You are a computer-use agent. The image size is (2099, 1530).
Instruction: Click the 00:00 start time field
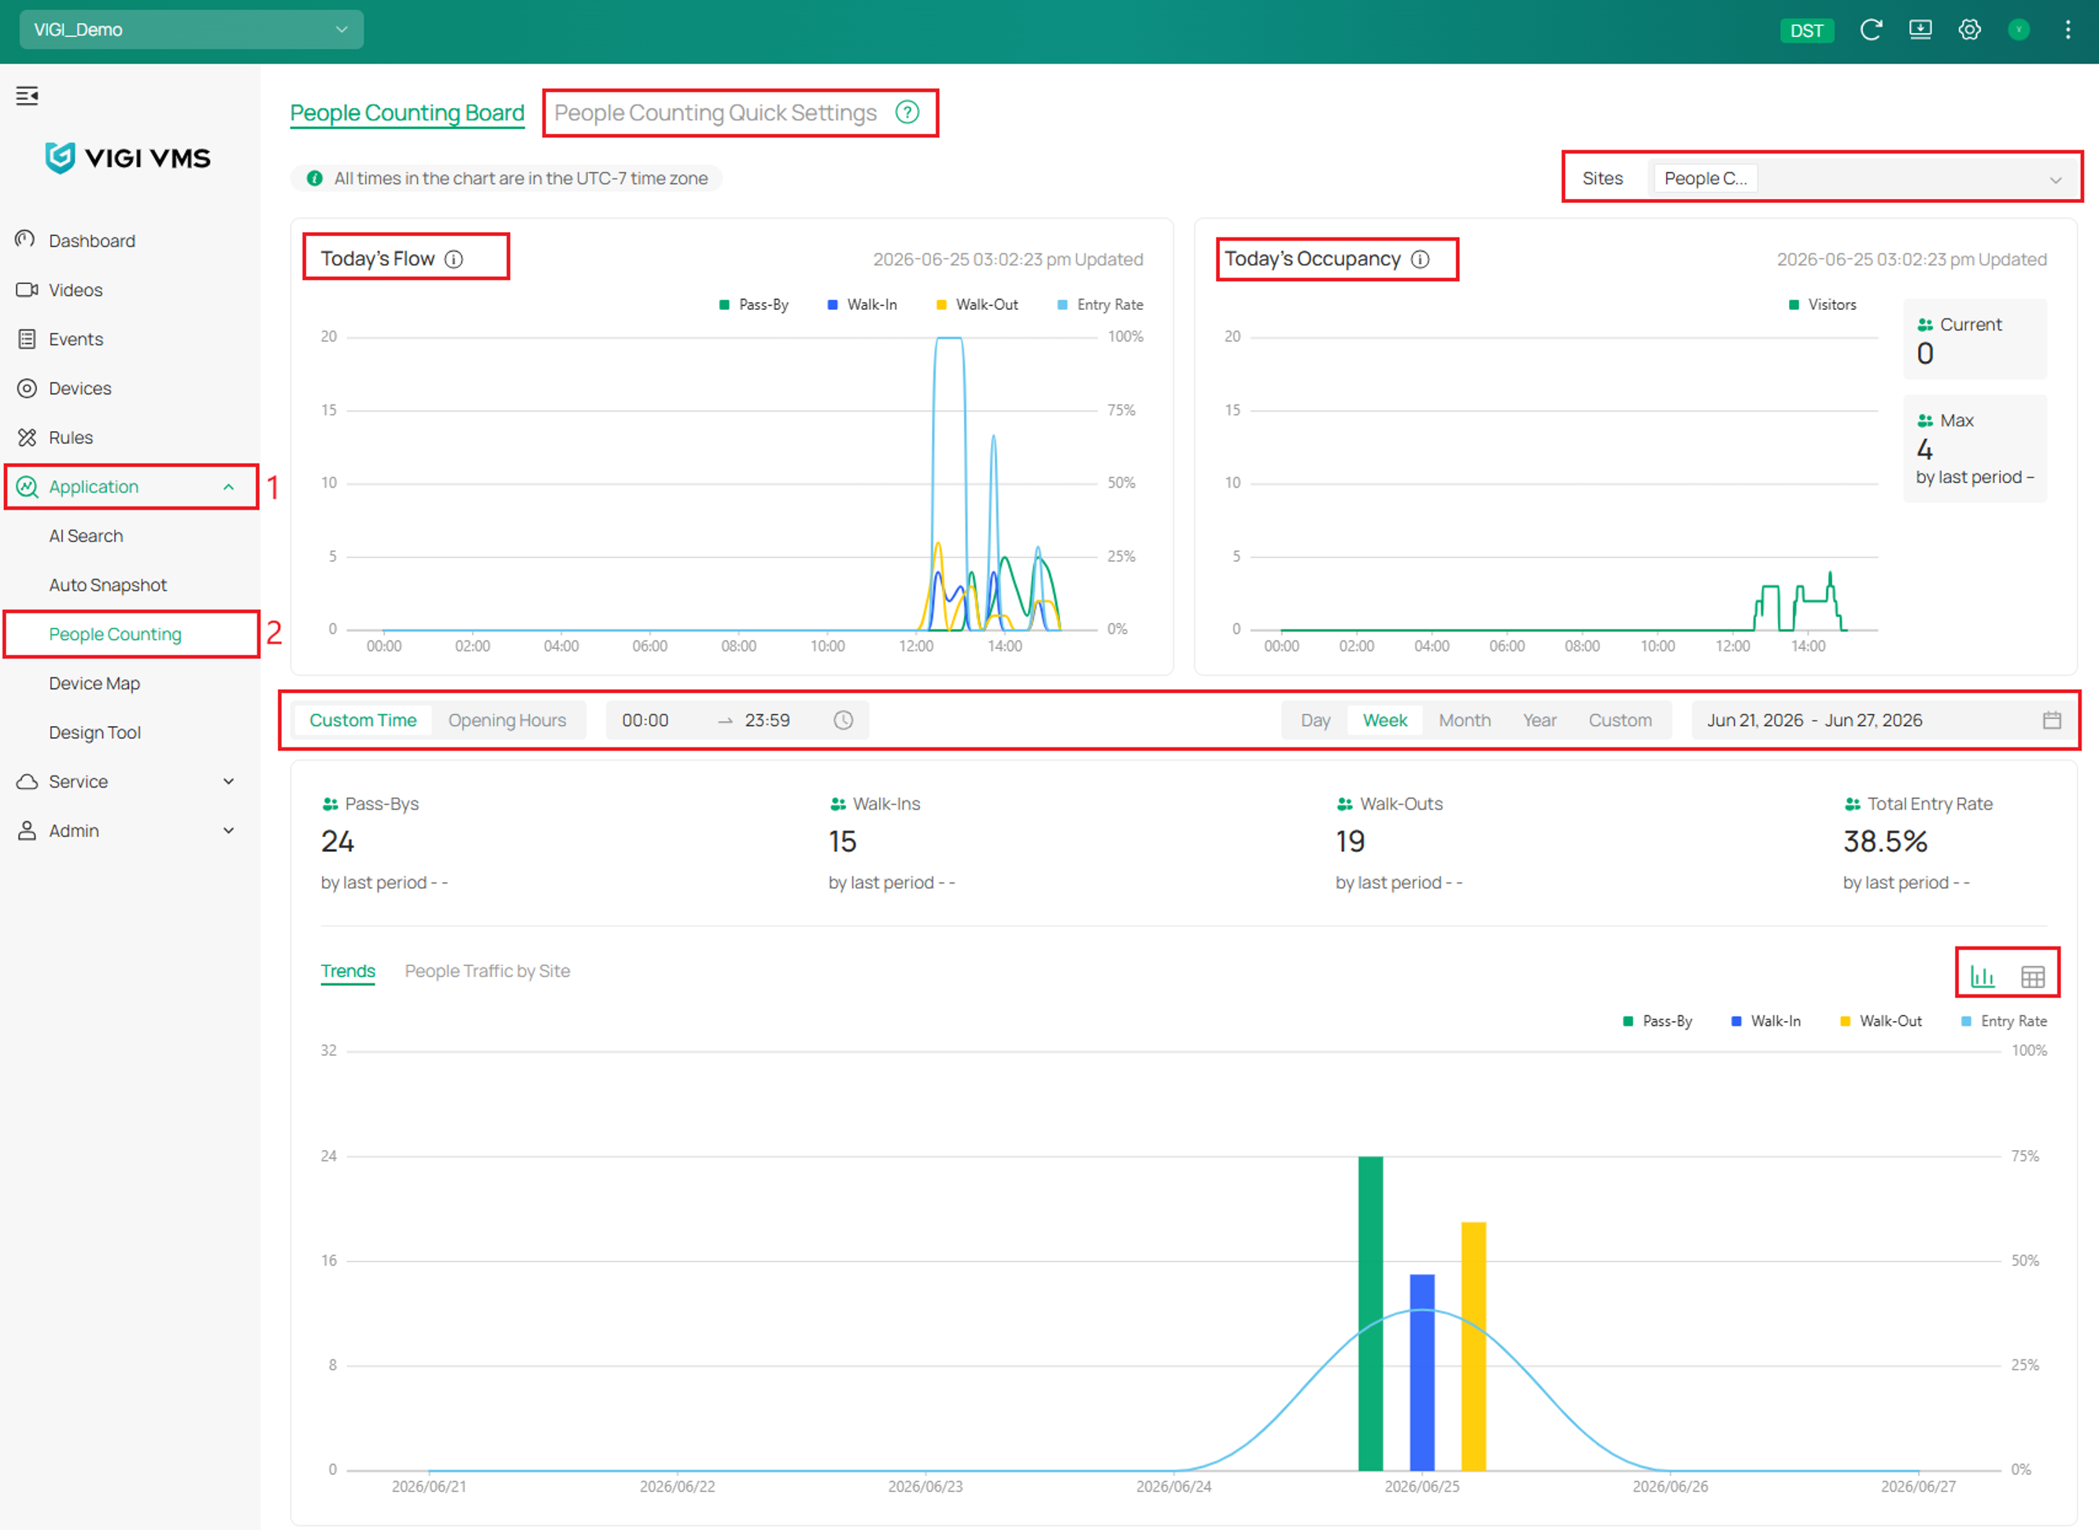(x=646, y=721)
